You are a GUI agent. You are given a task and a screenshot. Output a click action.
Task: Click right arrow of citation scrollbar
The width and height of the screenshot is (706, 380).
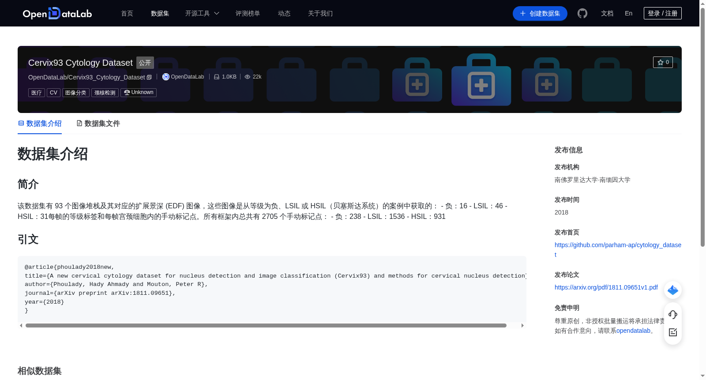tap(522, 326)
